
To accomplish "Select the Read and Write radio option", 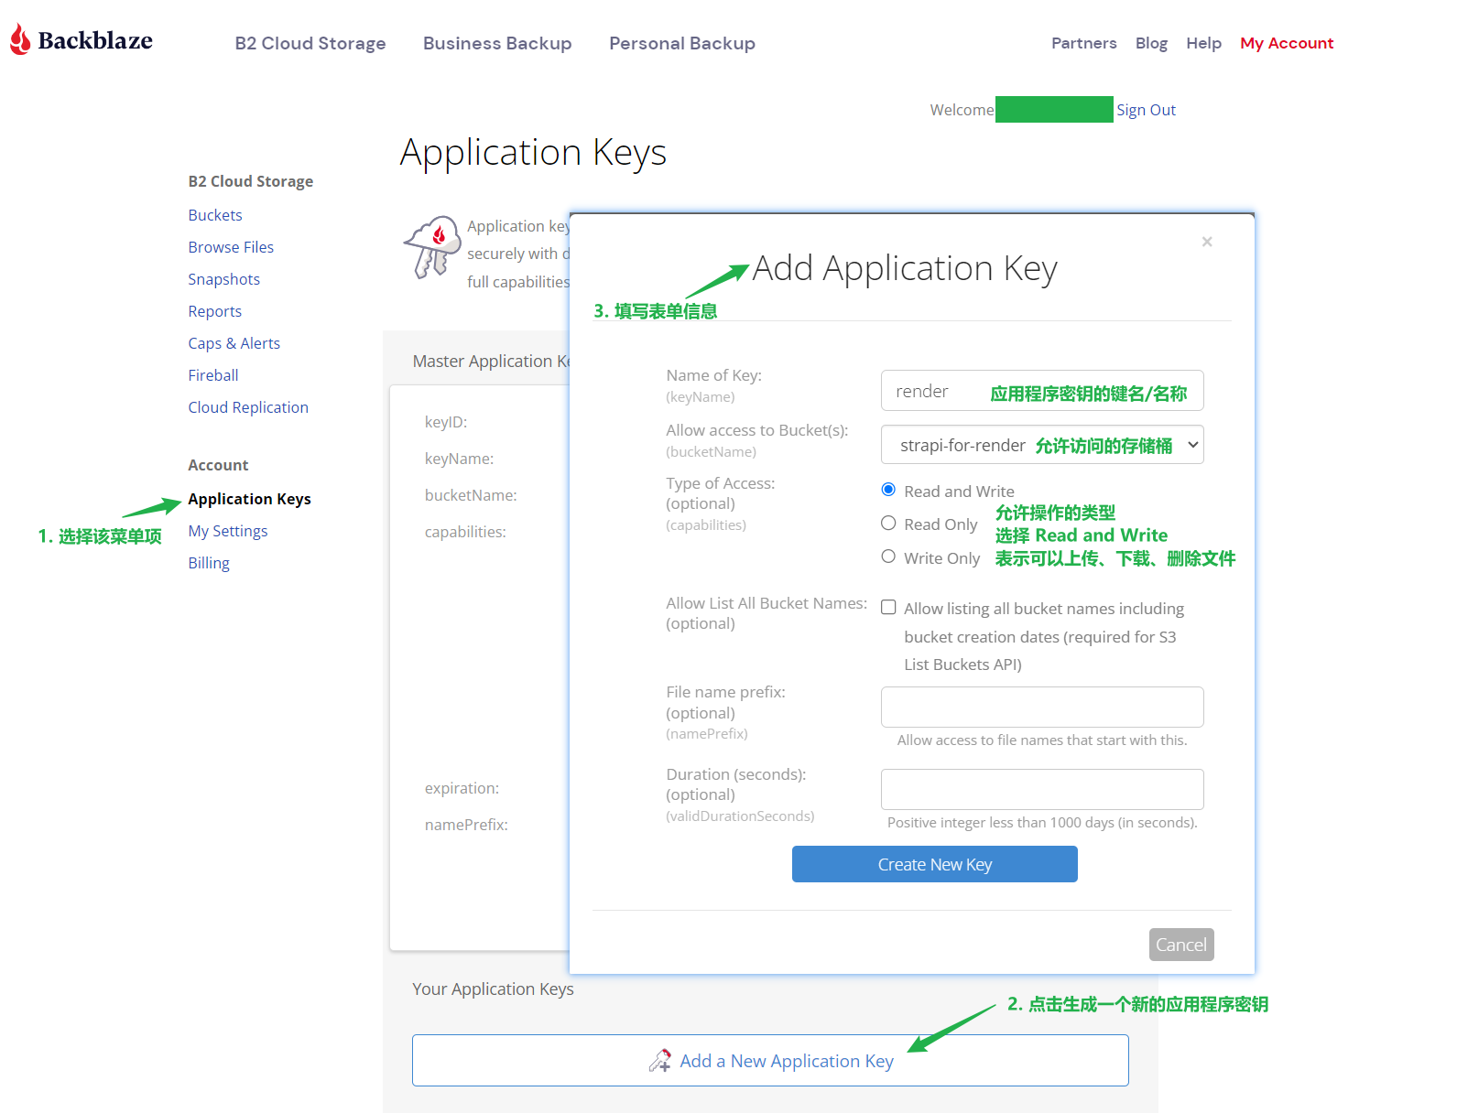I will 888,490.
